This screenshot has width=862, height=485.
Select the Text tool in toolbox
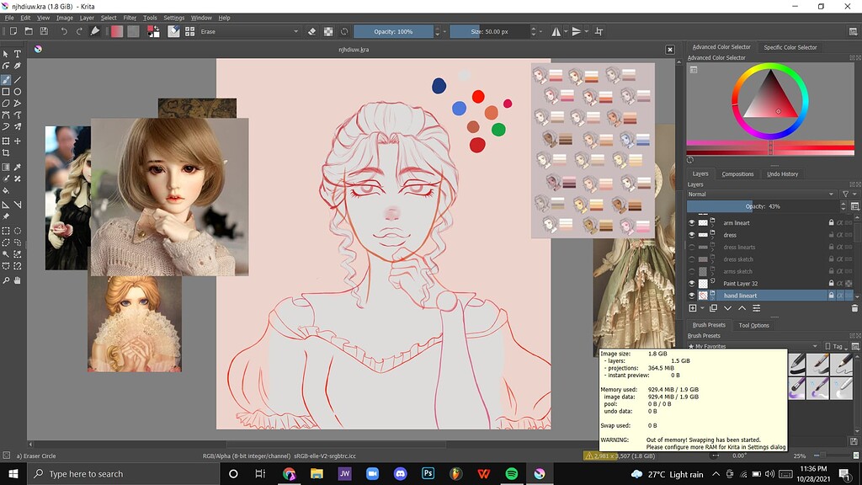(x=18, y=54)
